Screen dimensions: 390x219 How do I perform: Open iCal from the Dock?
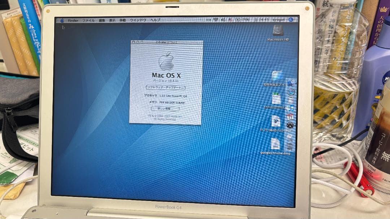click(290, 117)
